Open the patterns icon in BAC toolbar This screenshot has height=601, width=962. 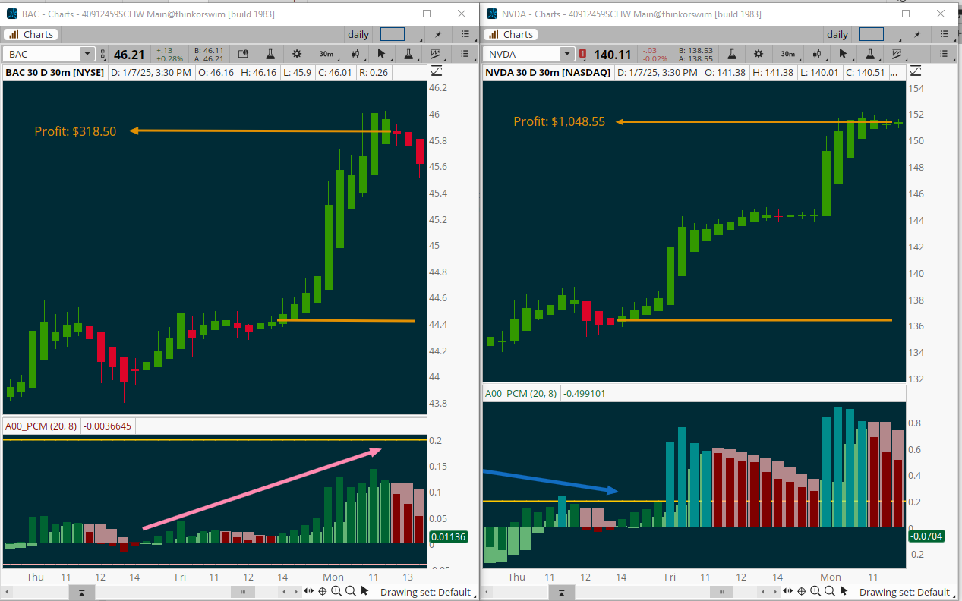pyautogui.click(x=436, y=54)
